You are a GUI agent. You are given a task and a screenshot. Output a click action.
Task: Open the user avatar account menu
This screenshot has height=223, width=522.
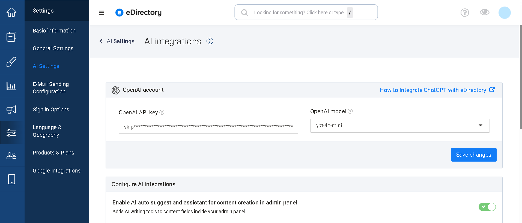[504, 13]
